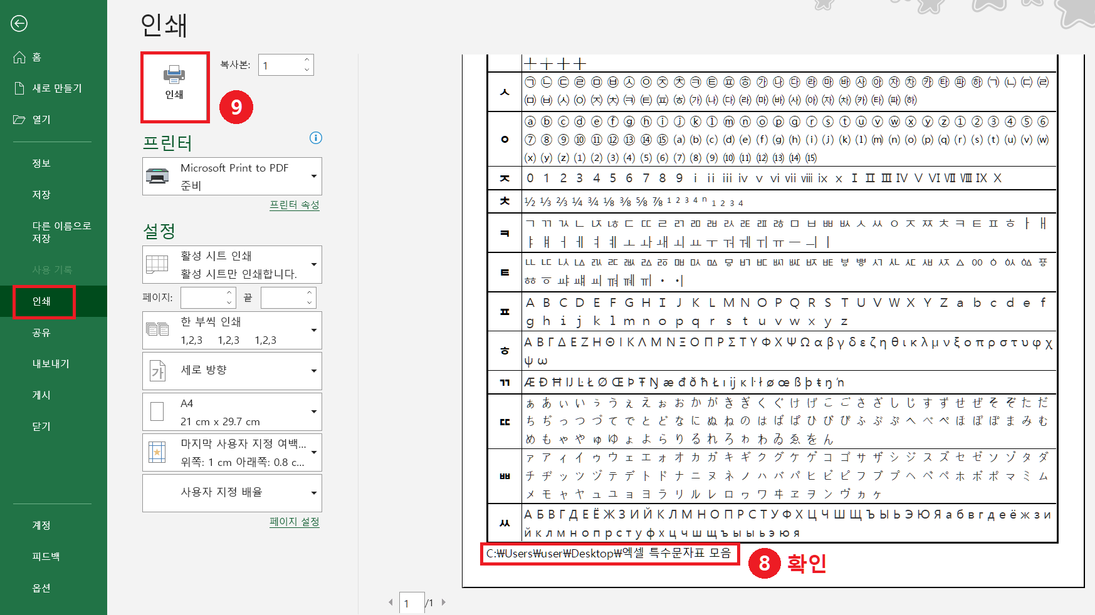Increase copies using the up stepper arrow
Screen dimensions: 1095x615
[306, 60]
